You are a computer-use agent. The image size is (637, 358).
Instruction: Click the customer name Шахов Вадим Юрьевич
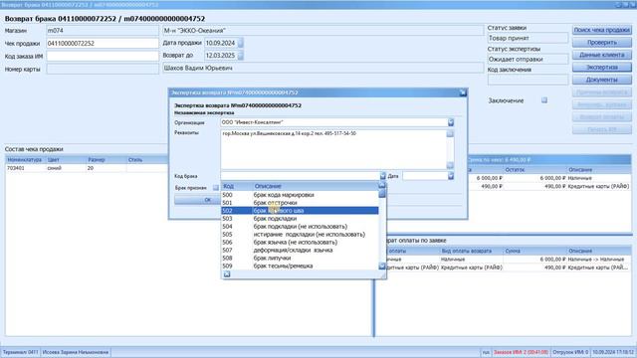point(198,69)
